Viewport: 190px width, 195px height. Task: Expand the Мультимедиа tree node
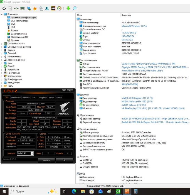2,57
